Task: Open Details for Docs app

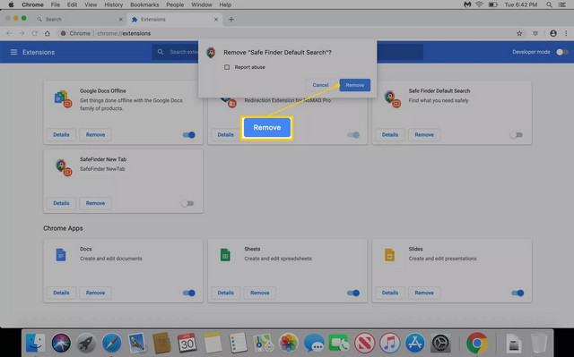Action: click(x=61, y=293)
